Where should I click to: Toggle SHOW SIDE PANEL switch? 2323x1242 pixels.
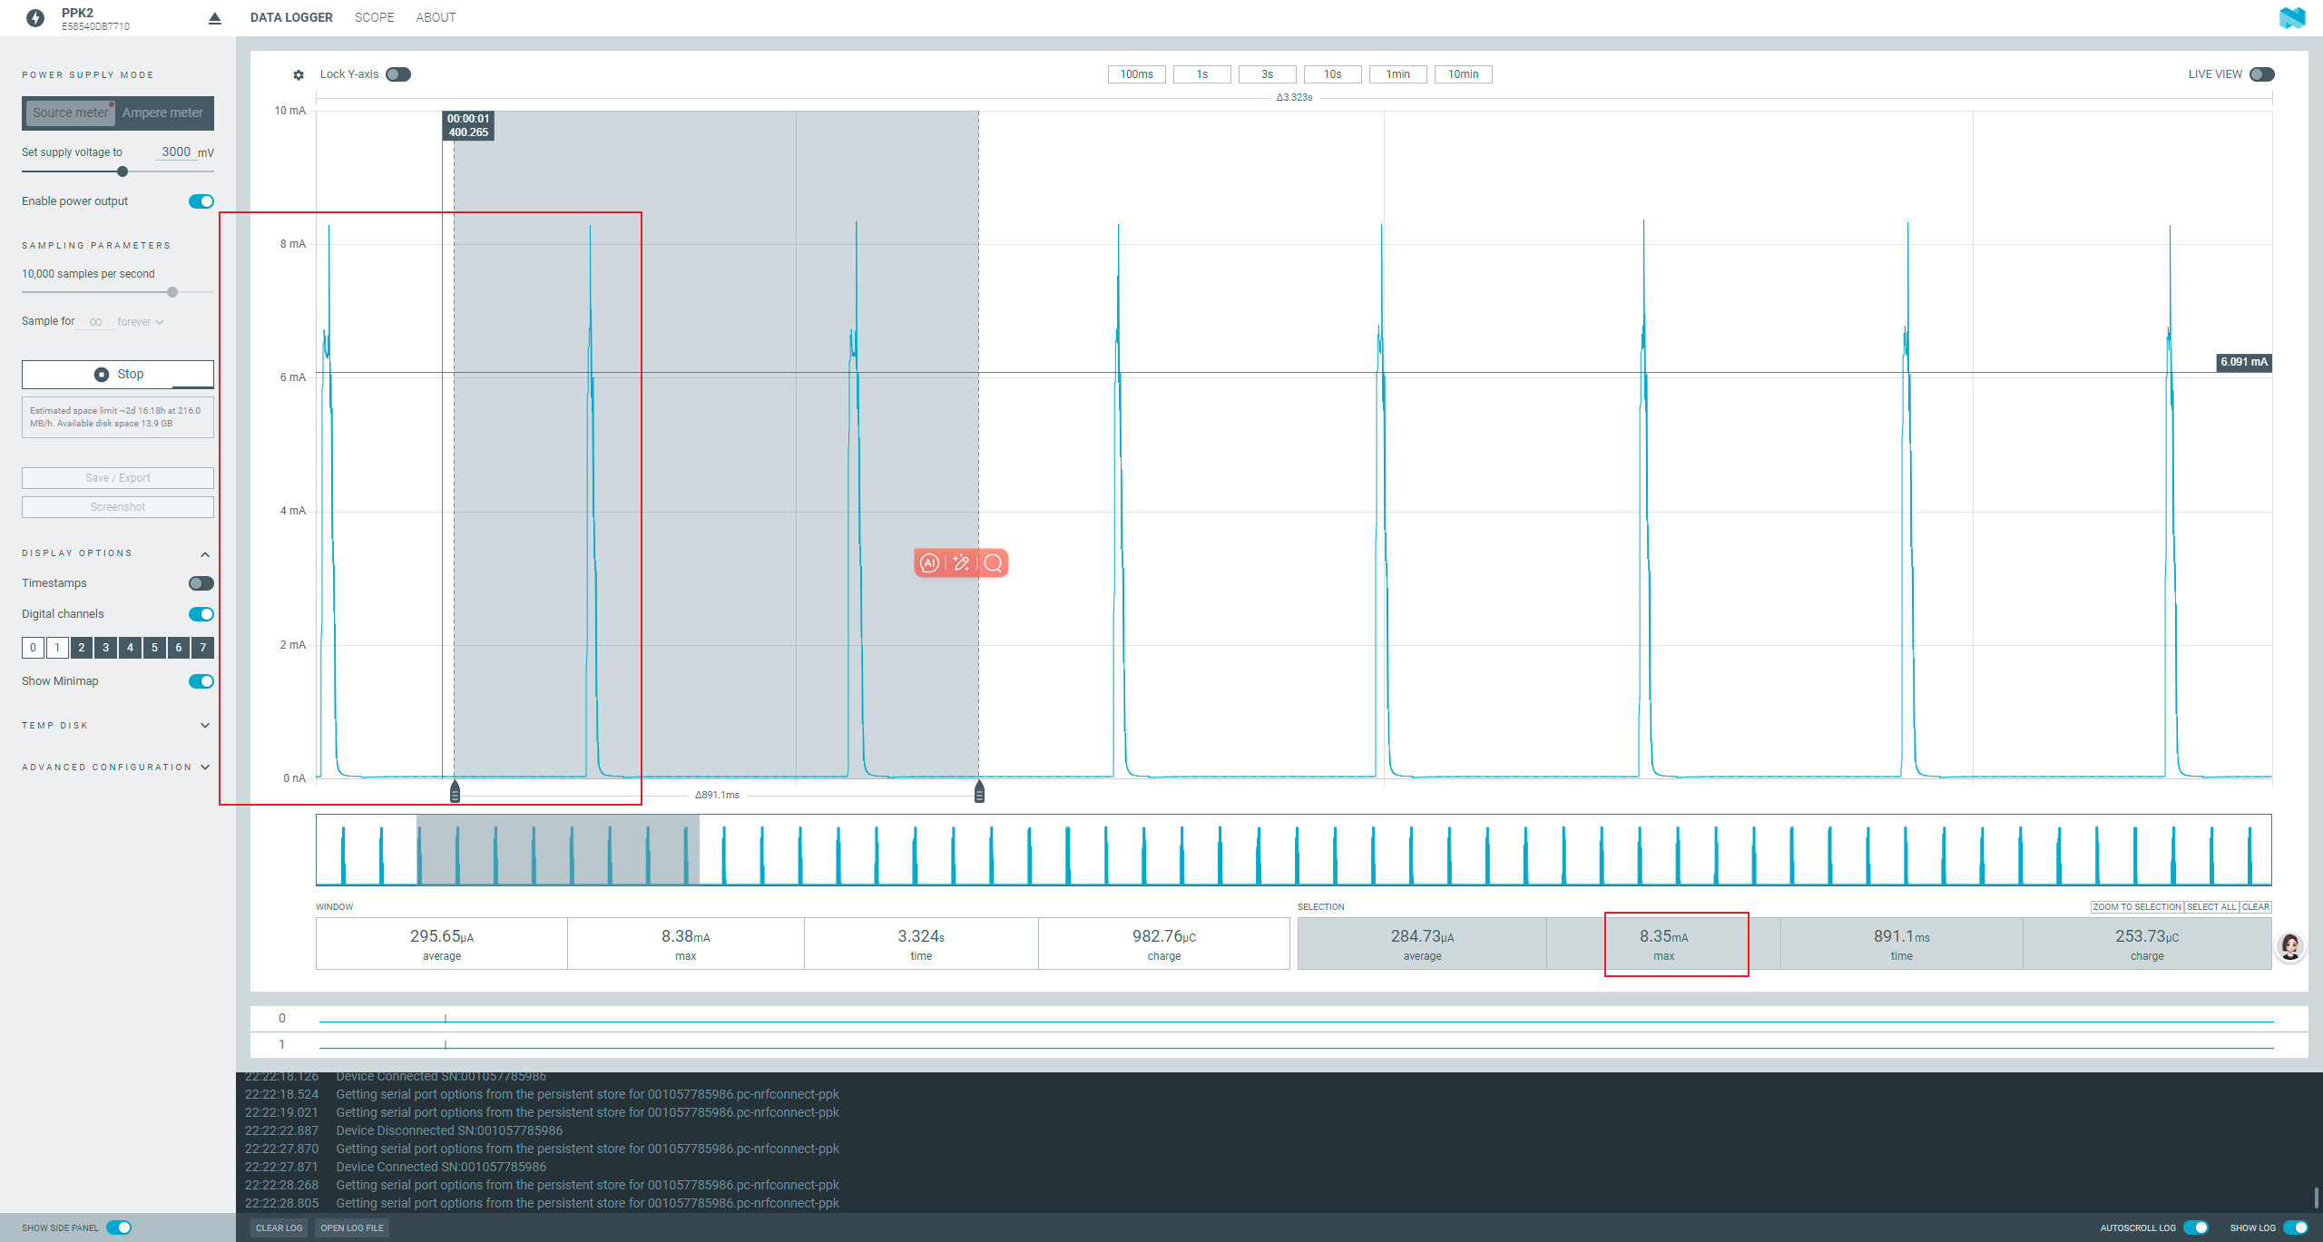(119, 1227)
